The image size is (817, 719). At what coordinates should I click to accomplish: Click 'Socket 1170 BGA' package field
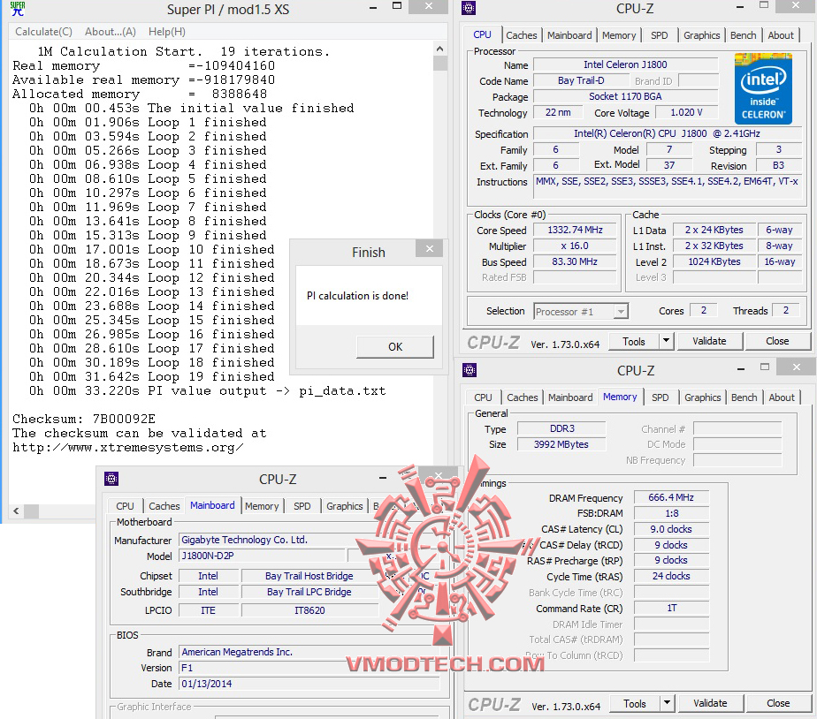coord(625,96)
